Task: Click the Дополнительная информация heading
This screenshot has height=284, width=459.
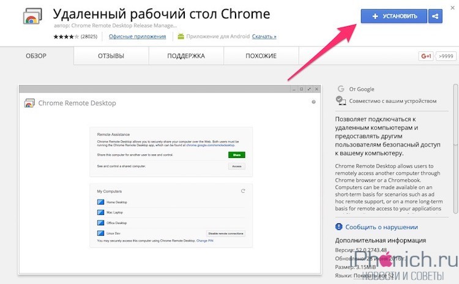Action: 381,241
